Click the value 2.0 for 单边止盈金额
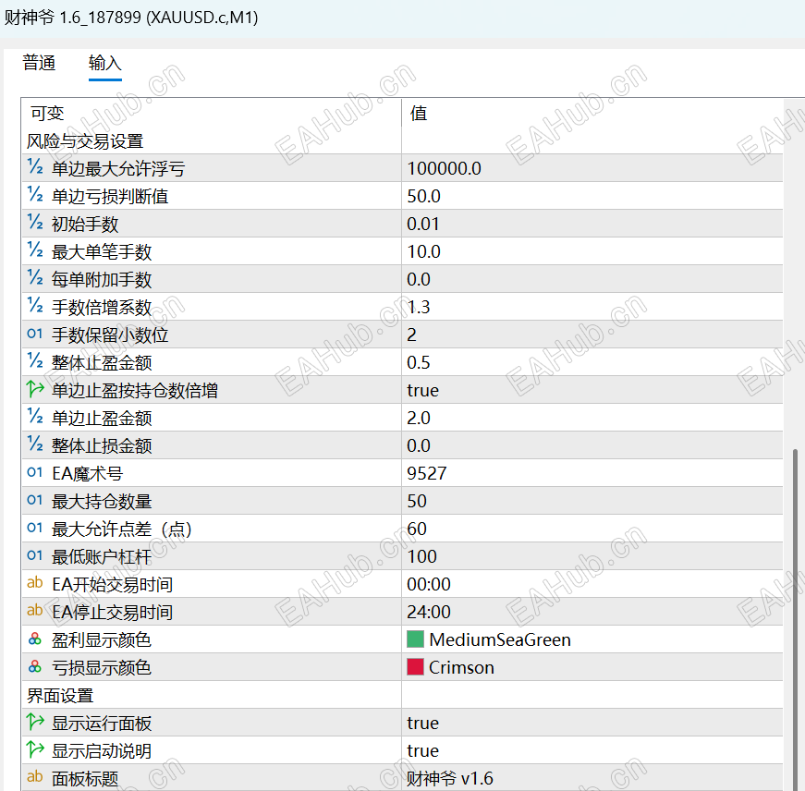The image size is (805, 791). (x=419, y=418)
